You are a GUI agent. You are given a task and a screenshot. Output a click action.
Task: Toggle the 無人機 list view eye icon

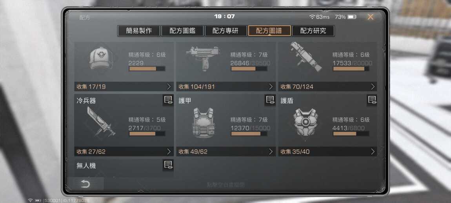tap(168, 165)
